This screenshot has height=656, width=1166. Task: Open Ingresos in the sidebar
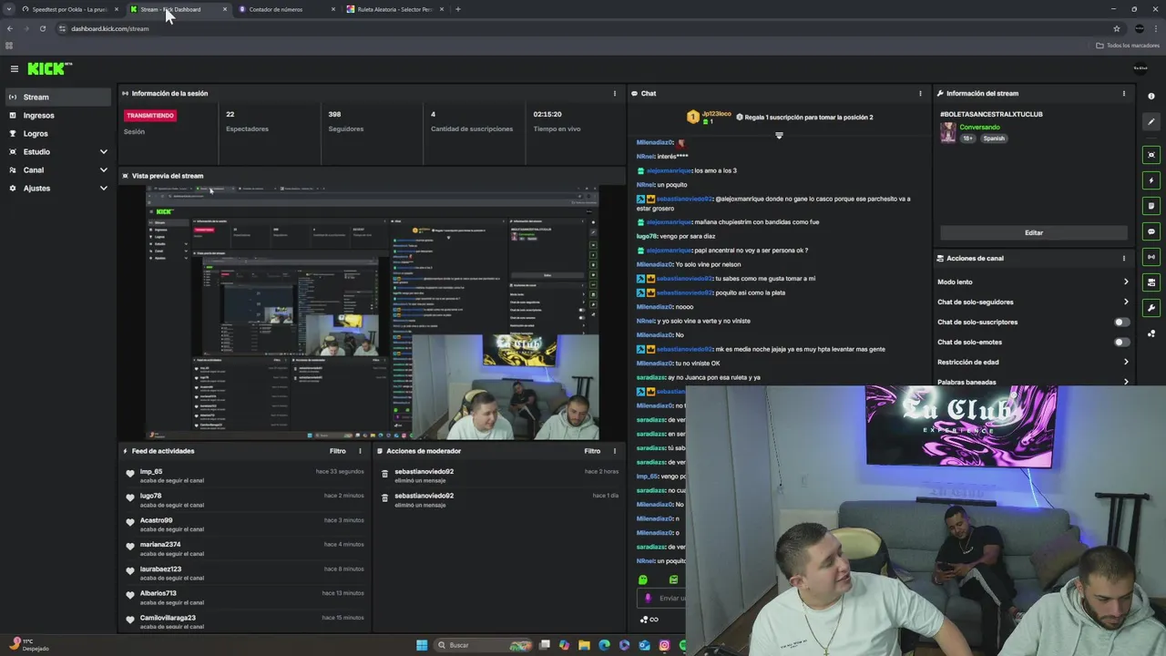(58, 115)
